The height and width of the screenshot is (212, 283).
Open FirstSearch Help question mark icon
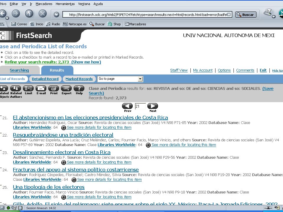click(x=79, y=88)
